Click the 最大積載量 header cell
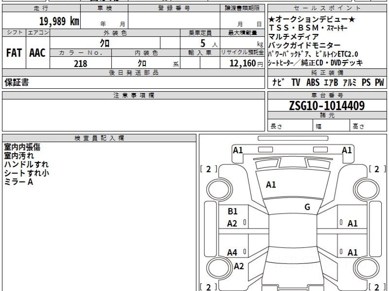 click(242, 33)
